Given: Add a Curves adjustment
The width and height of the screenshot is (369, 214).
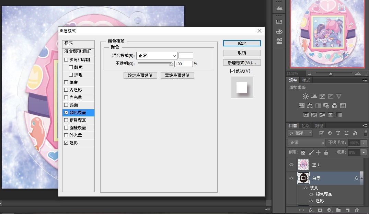Looking at the screenshot, I should coord(322,96).
